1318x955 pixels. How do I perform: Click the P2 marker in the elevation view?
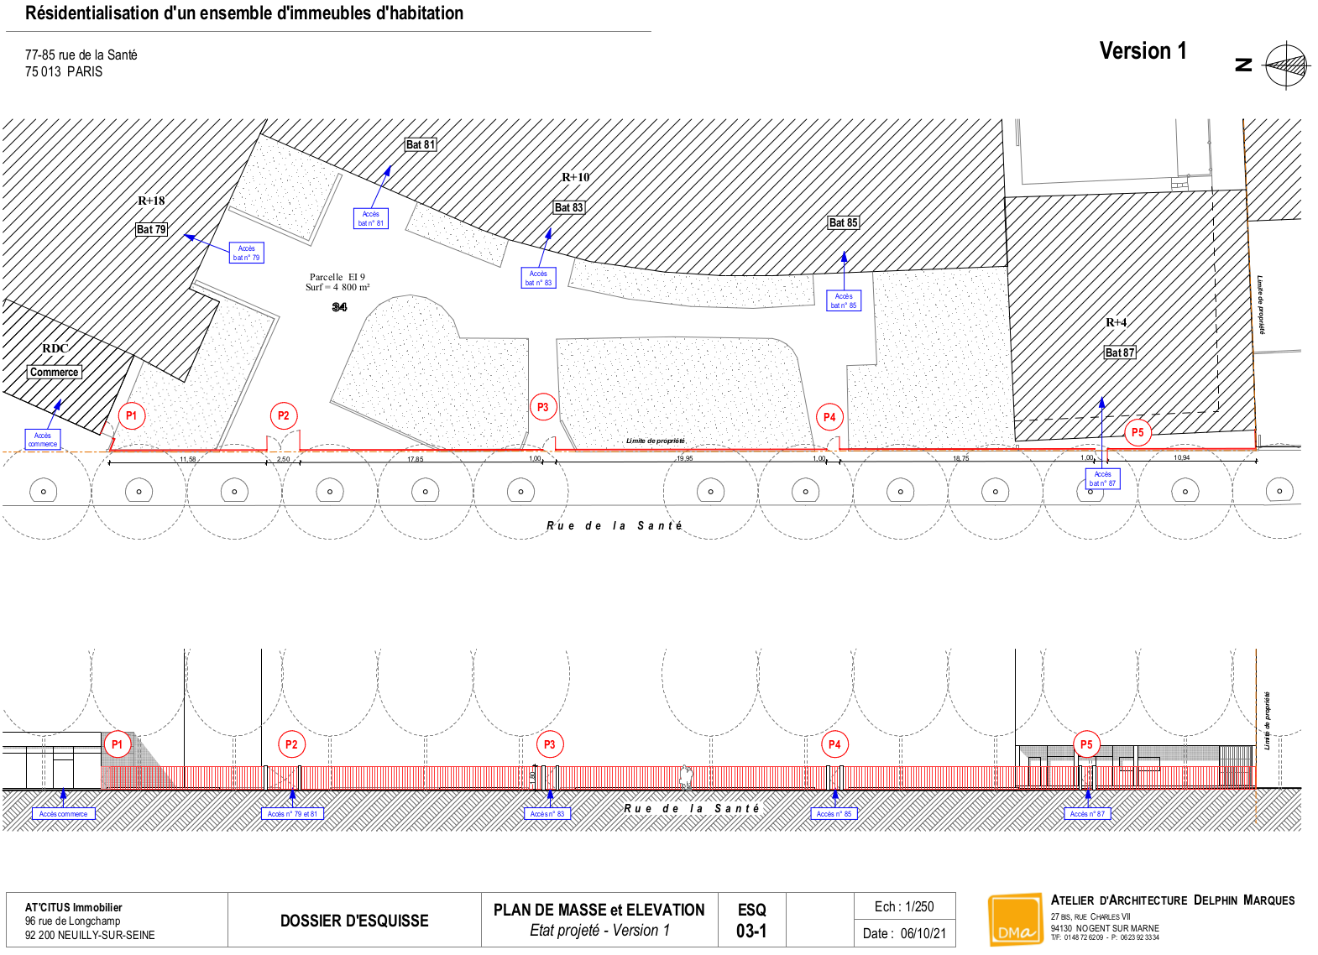(291, 744)
